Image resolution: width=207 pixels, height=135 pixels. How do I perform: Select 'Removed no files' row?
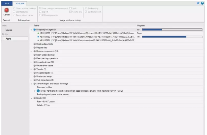tap(44, 87)
